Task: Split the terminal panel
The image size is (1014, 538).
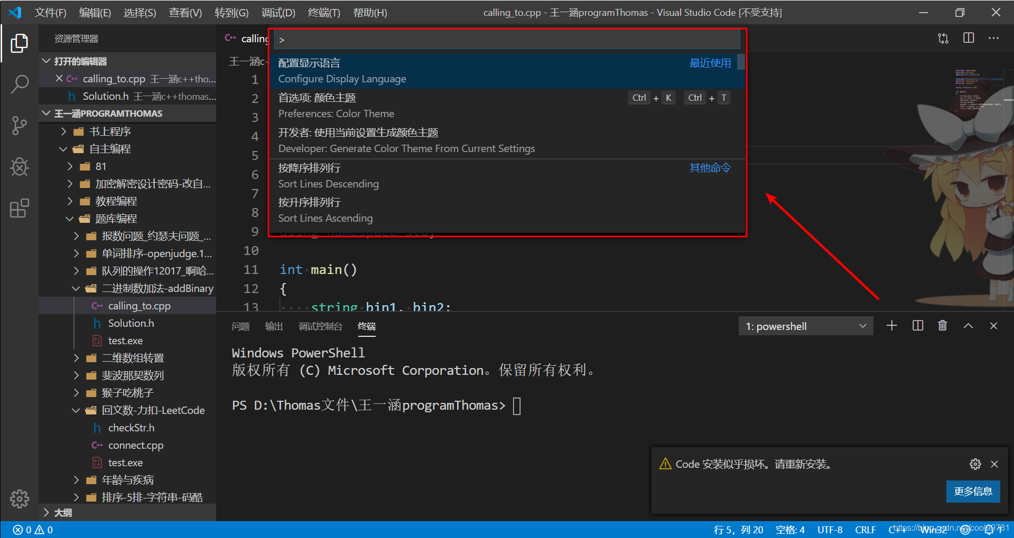Action: tap(918, 326)
